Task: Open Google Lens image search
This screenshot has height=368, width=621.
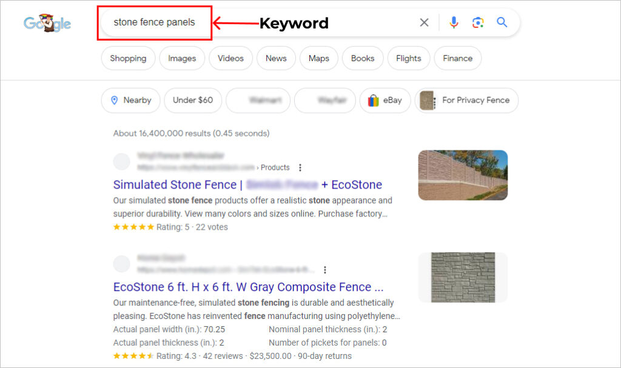Action: (x=478, y=22)
